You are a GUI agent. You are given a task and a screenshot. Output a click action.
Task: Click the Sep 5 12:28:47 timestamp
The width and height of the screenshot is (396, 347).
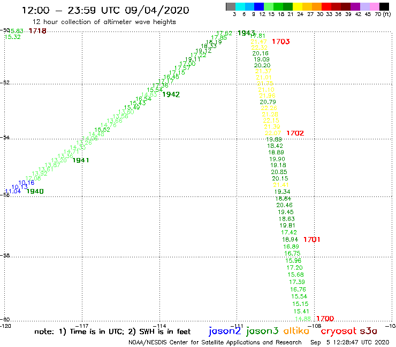pyautogui.click(x=350, y=343)
